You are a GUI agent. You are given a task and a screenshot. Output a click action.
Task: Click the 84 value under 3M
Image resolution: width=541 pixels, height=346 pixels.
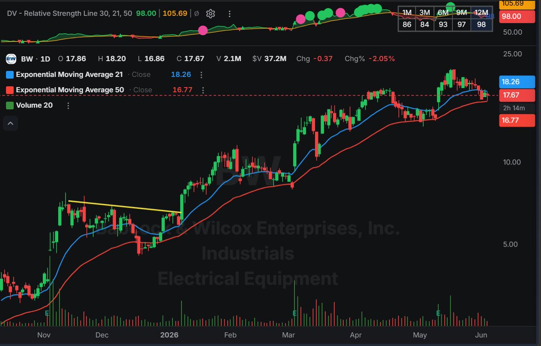[425, 25]
